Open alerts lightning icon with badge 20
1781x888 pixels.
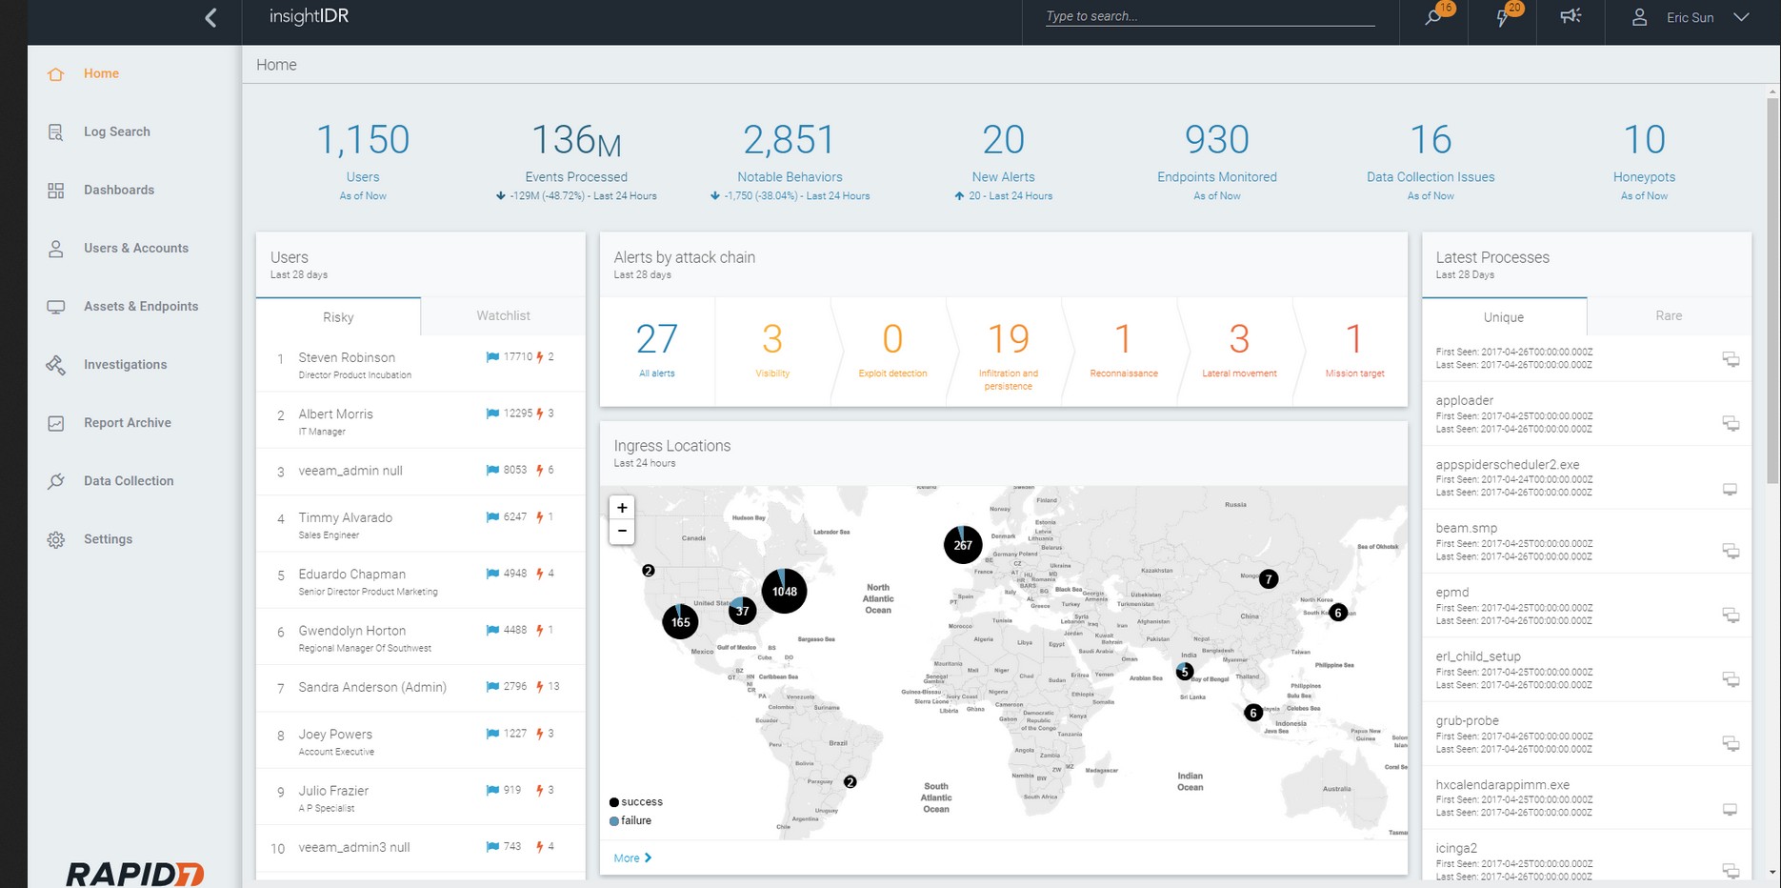[1503, 17]
